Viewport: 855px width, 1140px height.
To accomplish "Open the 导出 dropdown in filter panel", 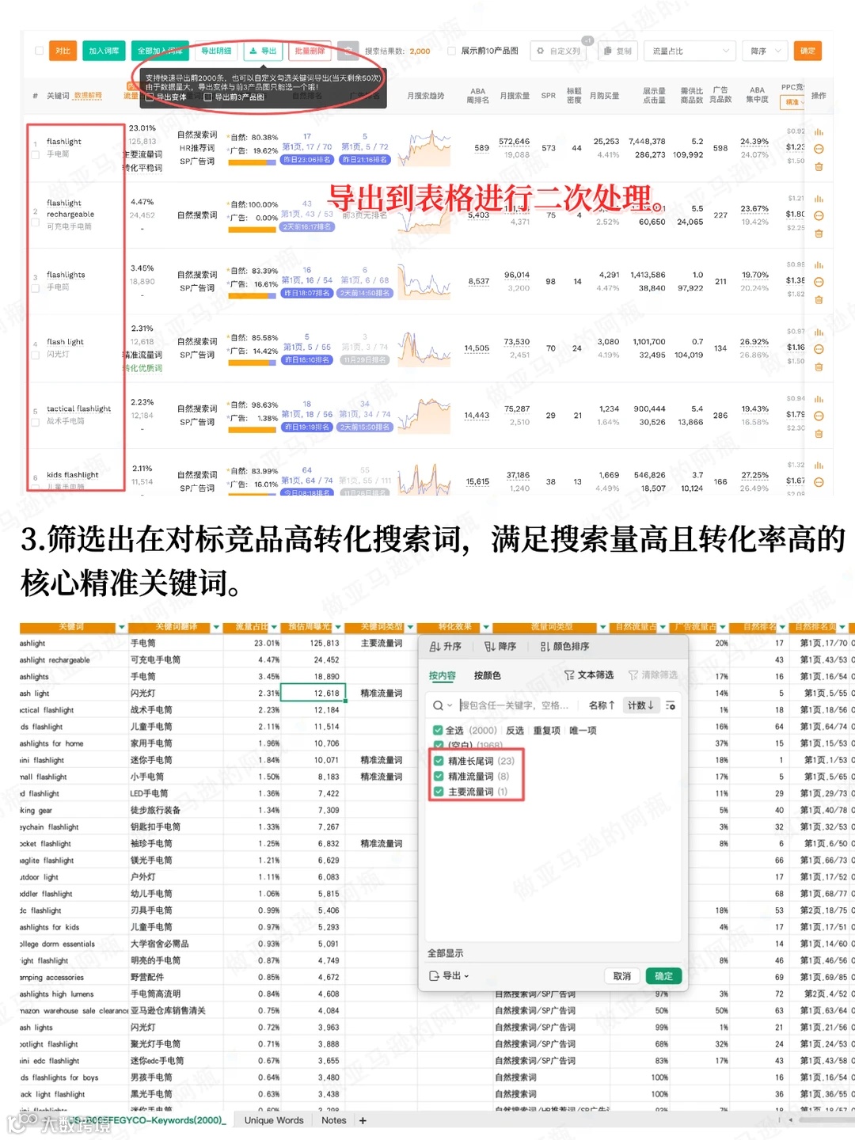I will 449,976.
